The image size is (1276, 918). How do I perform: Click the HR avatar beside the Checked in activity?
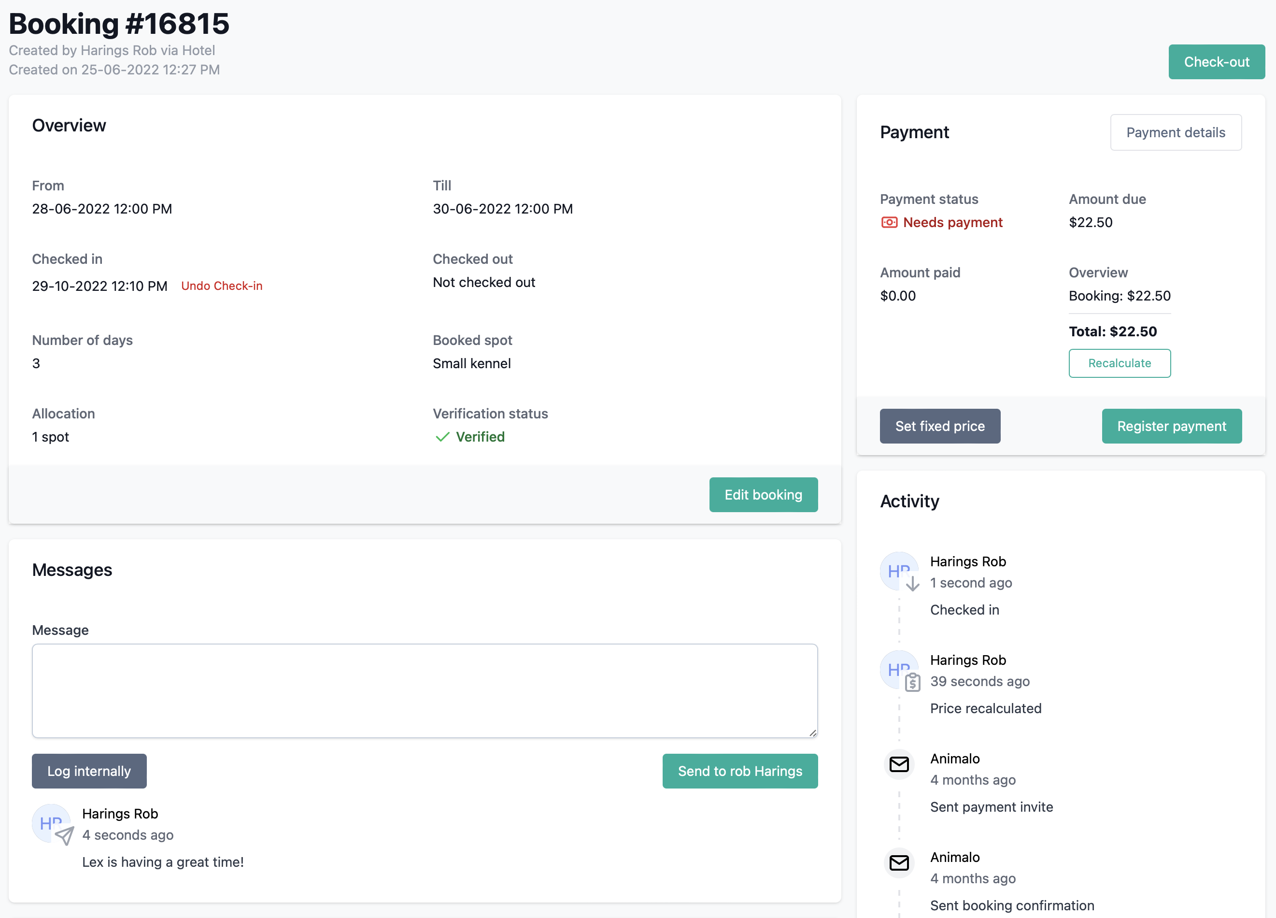(898, 571)
